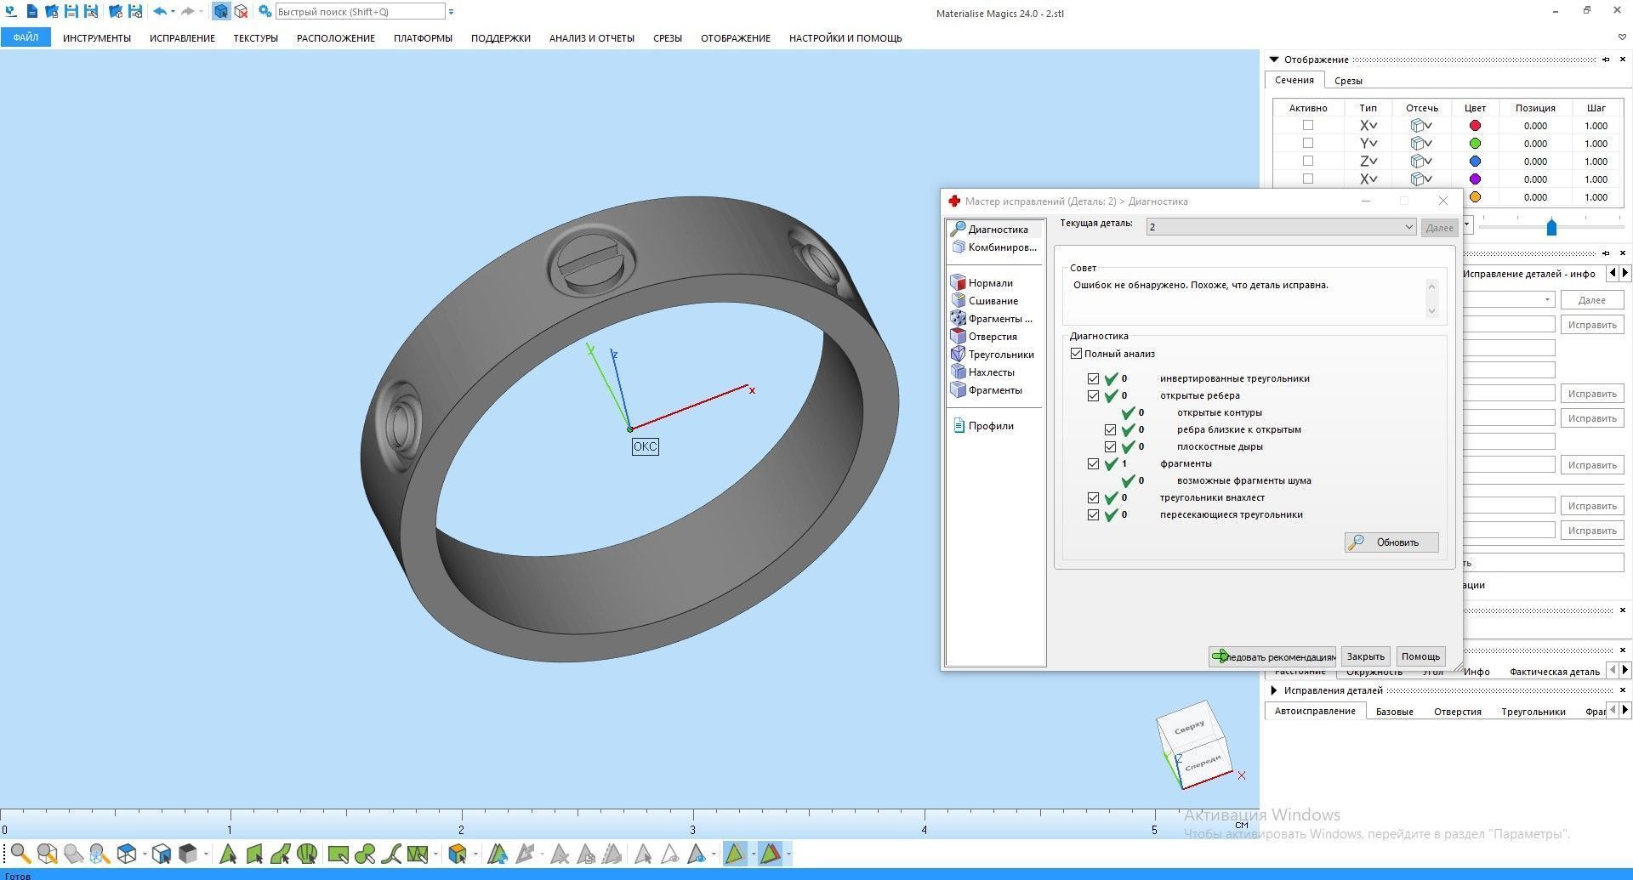The width and height of the screenshot is (1633, 880).
Task: Click the Normals cube icon in wizard sidebar
Action: tap(959, 282)
